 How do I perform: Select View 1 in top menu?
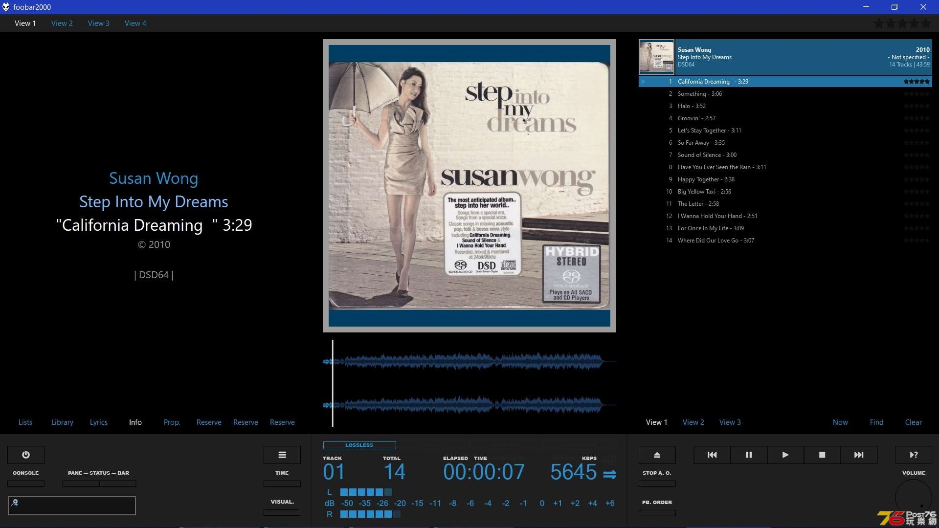(25, 23)
